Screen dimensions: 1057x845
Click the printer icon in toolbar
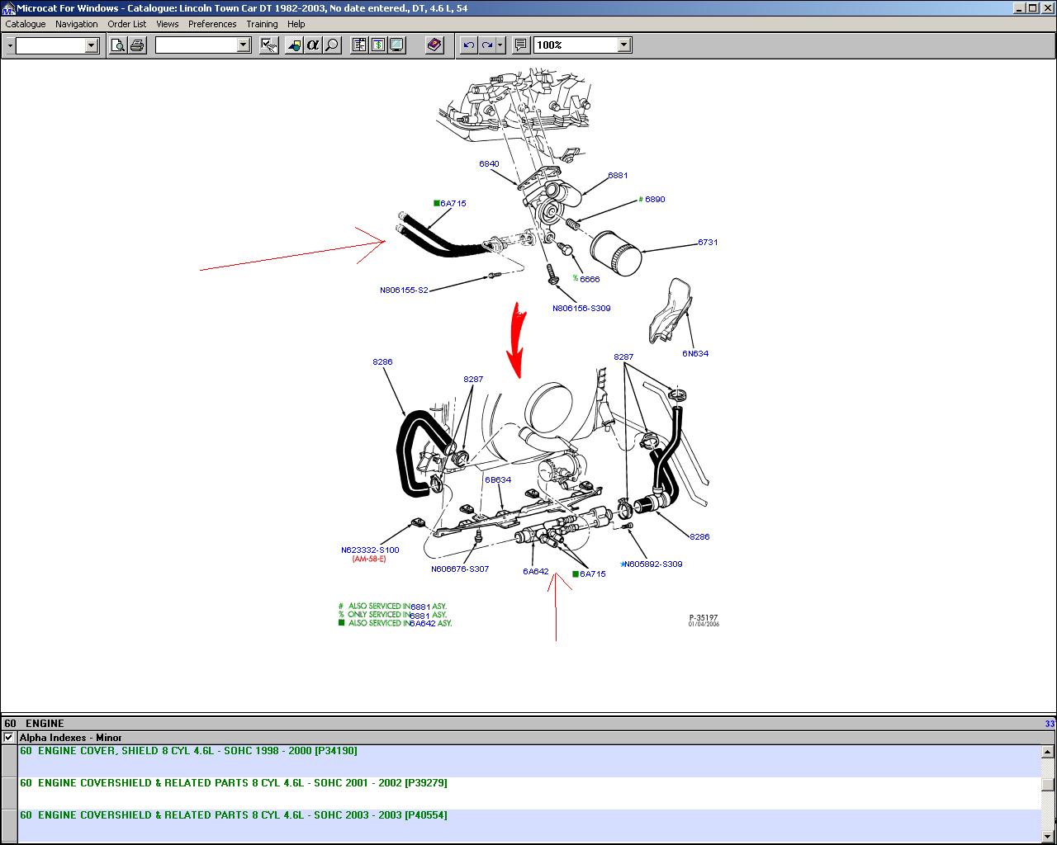click(137, 45)
